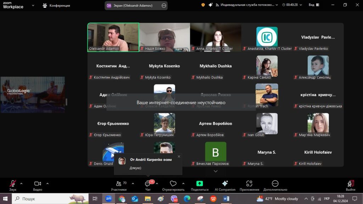Click the Пошук taskbar search box

click(x=50, y=199)
